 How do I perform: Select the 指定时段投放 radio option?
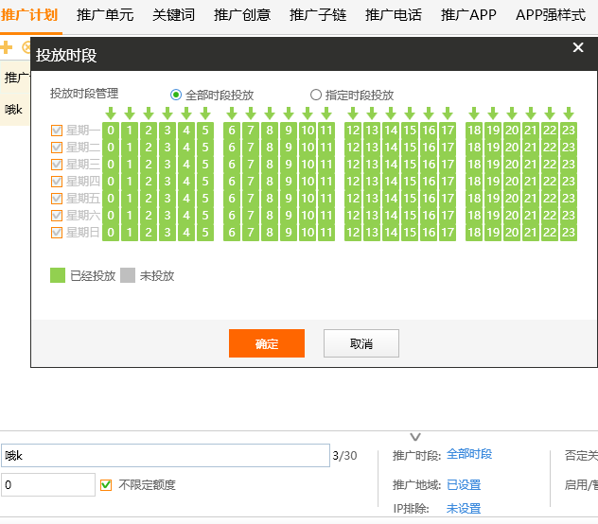click(316, 95)
